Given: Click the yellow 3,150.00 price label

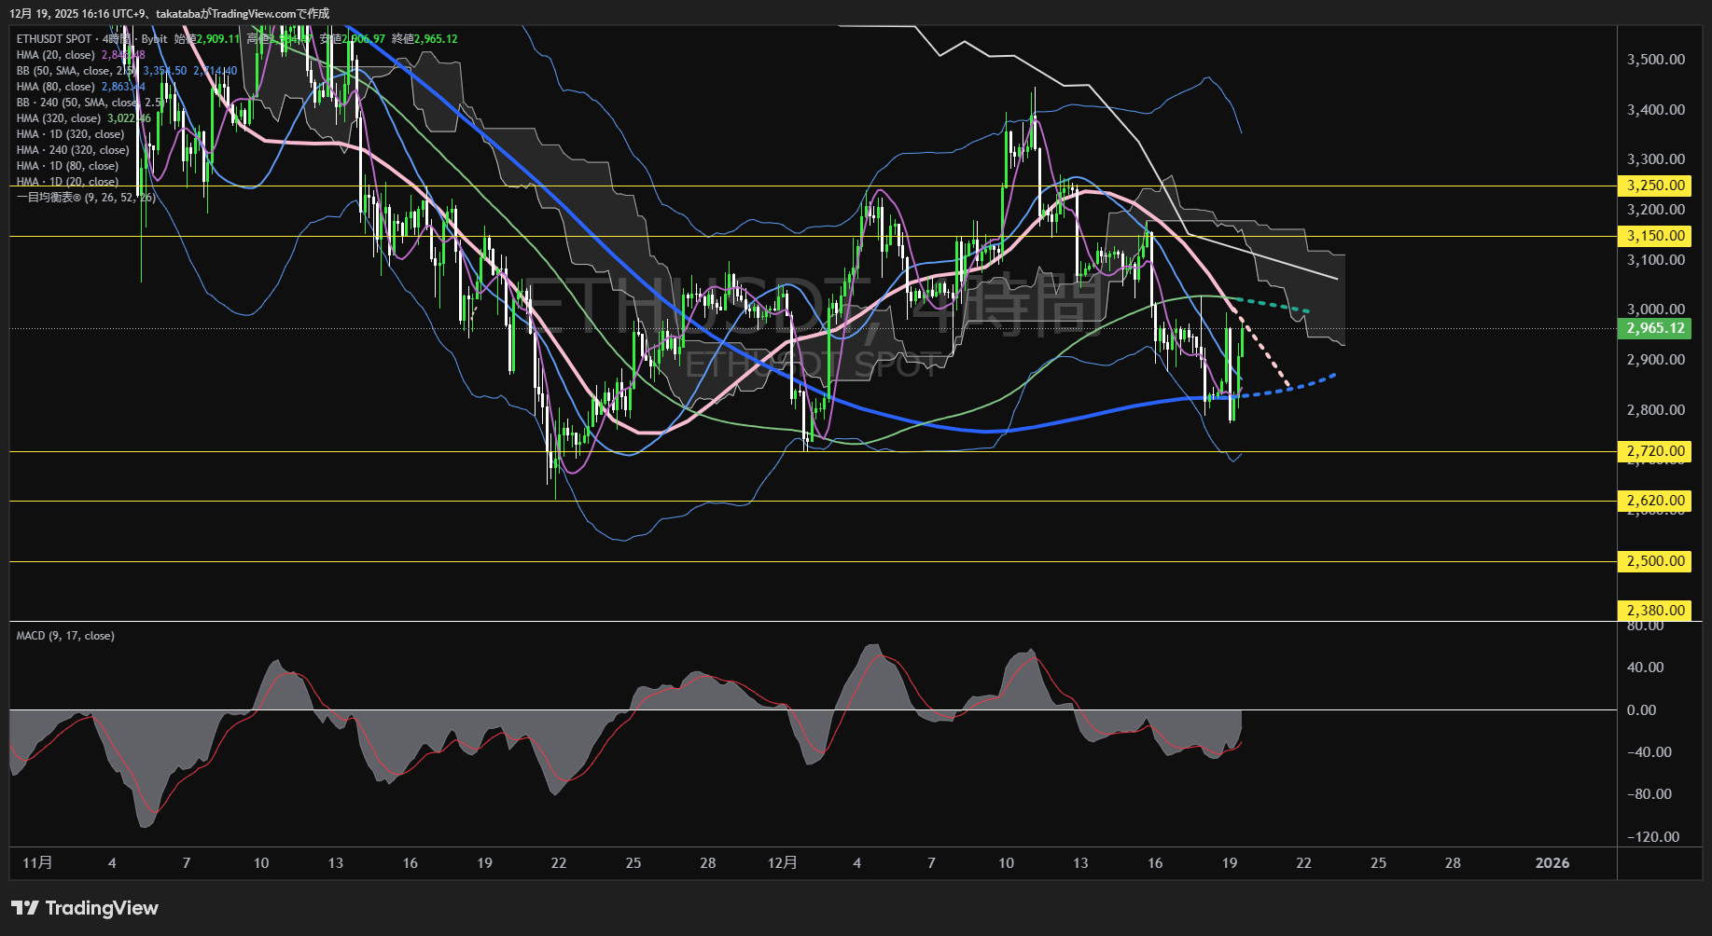Looking at the screenshot, I should pyautogui.click(x=1655, y=236).
